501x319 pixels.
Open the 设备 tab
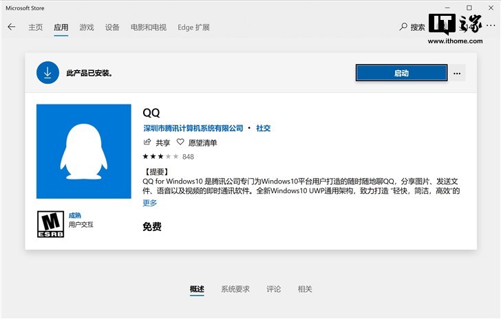(112, 27)
